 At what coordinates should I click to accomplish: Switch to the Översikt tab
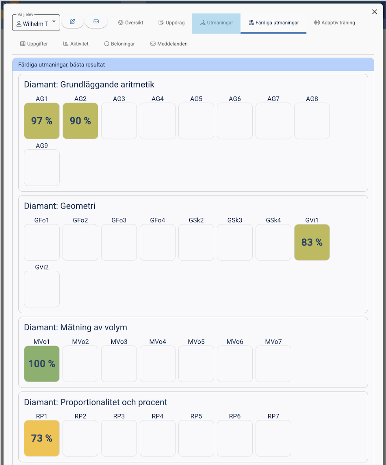pos(131,23)
